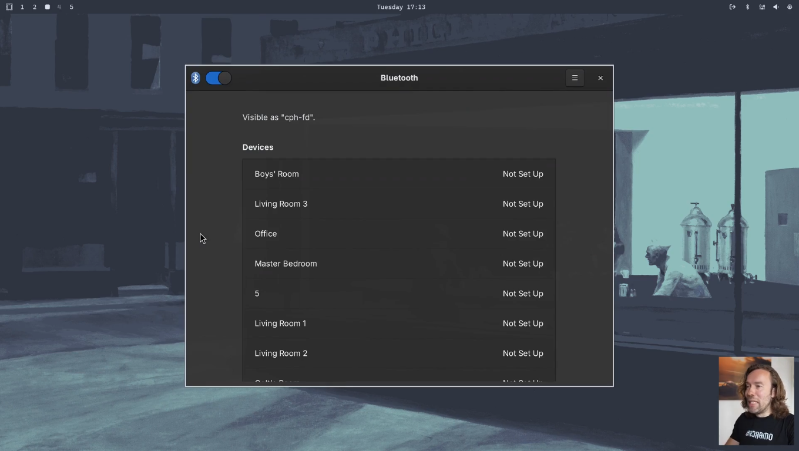
Task: Click the 'Visible as "cph-fd"' text
Action: tap(278, 117)
